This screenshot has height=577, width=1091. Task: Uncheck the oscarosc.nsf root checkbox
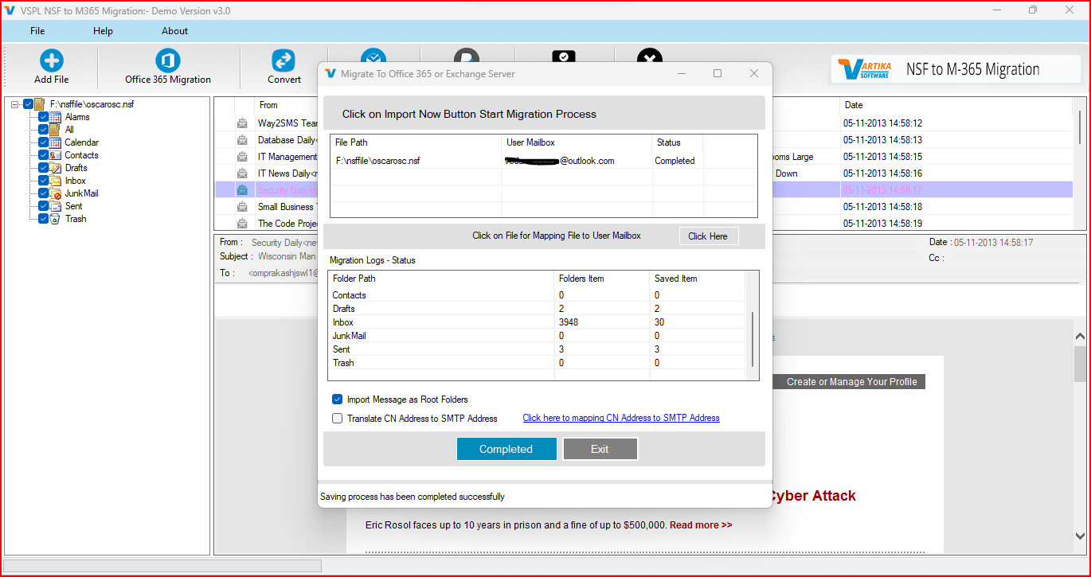click(x=29, y=103)
